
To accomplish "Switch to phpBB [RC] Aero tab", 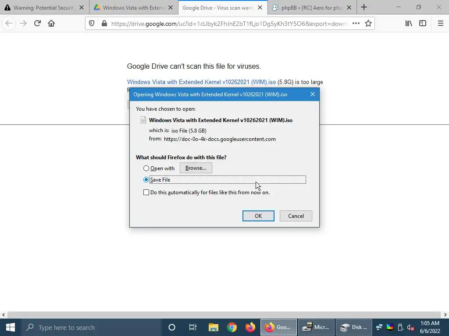I will [x=312, y=7].
